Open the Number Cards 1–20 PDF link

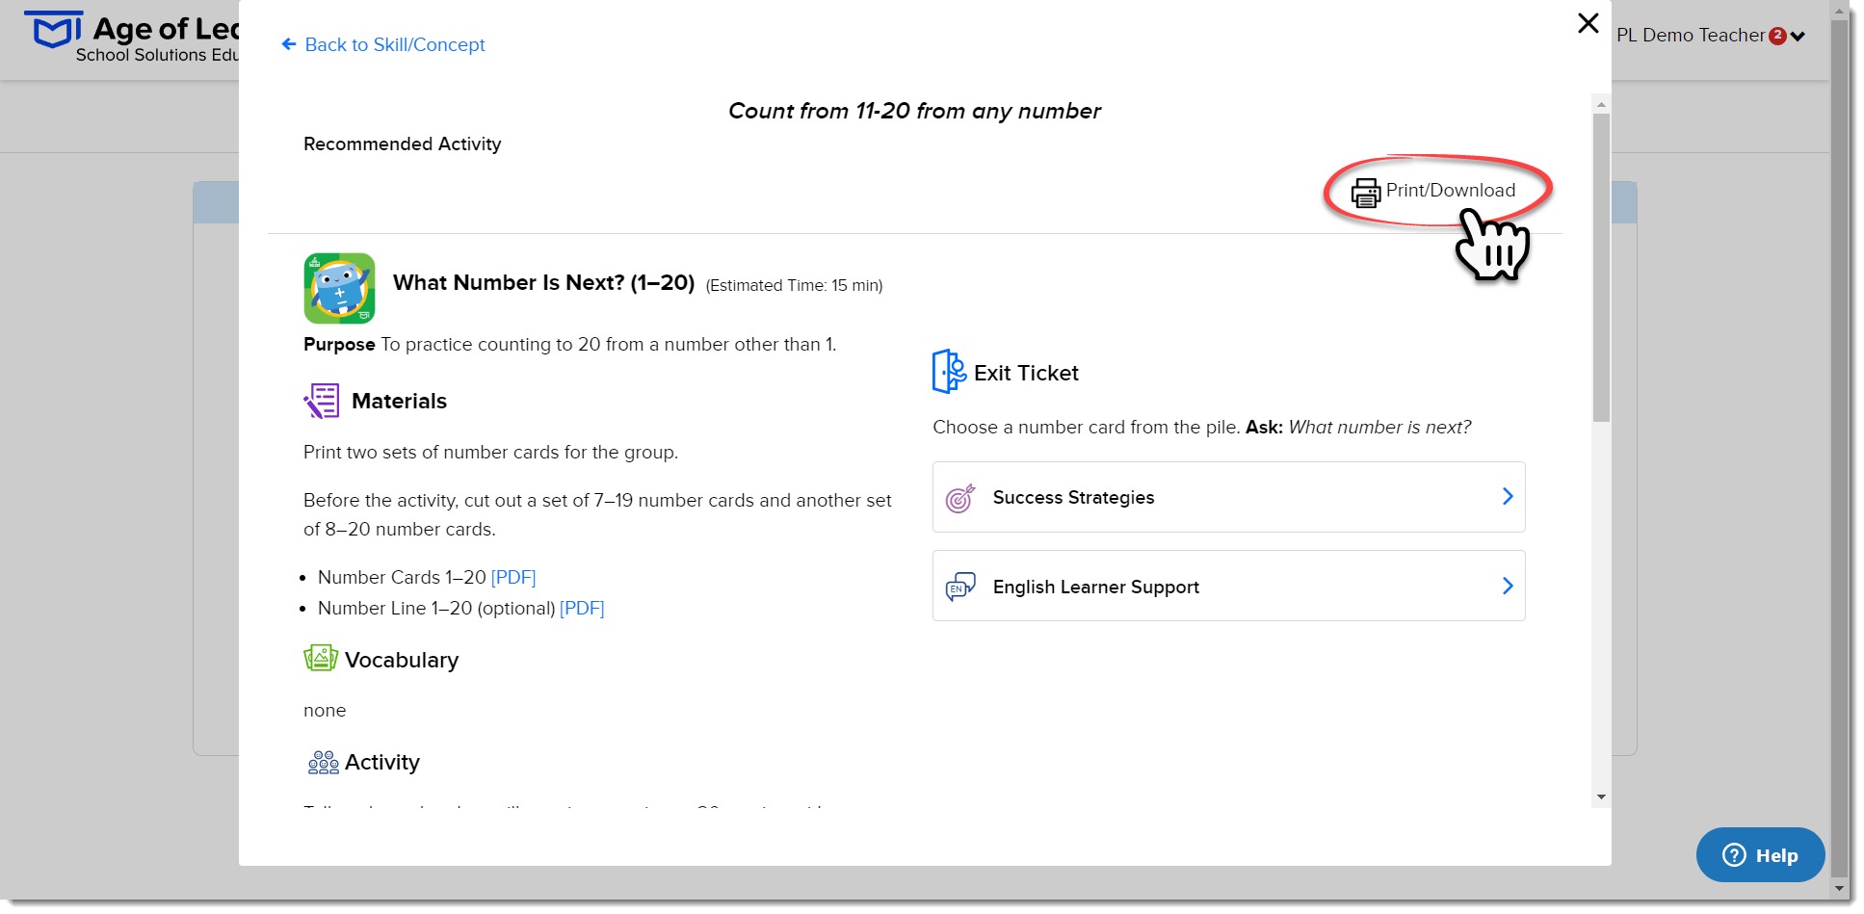pyautogui.click(x=513, y=577)
